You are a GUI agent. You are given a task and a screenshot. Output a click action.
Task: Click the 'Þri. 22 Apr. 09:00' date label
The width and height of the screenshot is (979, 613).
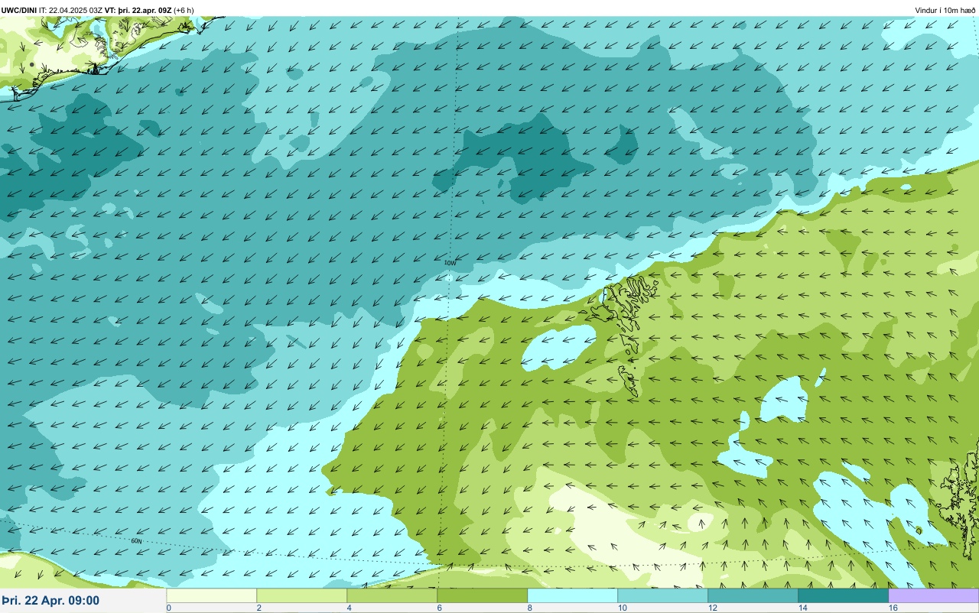click(x=50, y=600)
